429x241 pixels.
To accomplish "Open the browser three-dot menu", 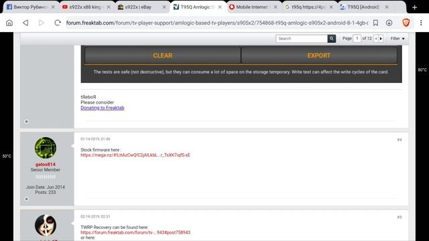I will pyautogui.click(x=421, y=23).
